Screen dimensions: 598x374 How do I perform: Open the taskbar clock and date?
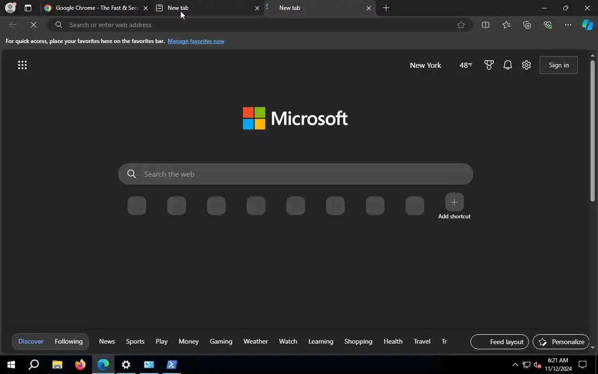click(558, 365)
